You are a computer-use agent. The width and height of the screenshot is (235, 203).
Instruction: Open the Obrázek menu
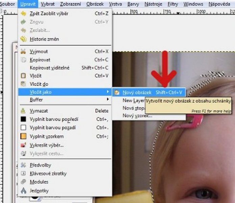pyautogui.click(x=95, y=4)
